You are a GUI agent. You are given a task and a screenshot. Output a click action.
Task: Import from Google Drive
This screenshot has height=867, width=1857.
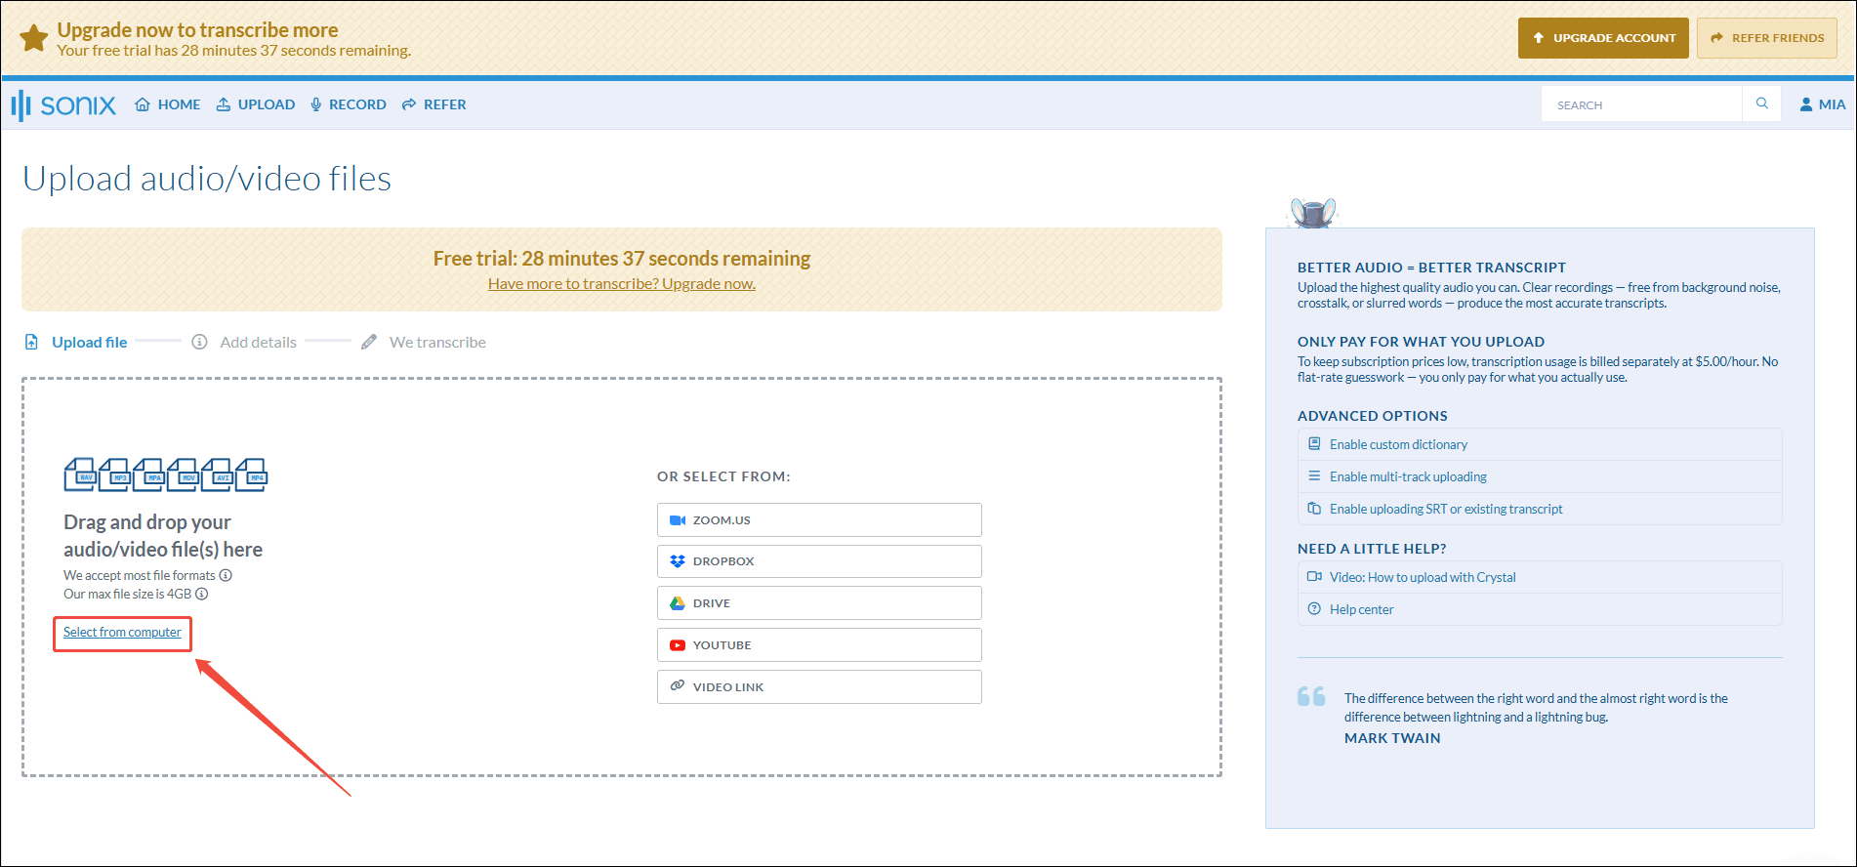[819, 603]
